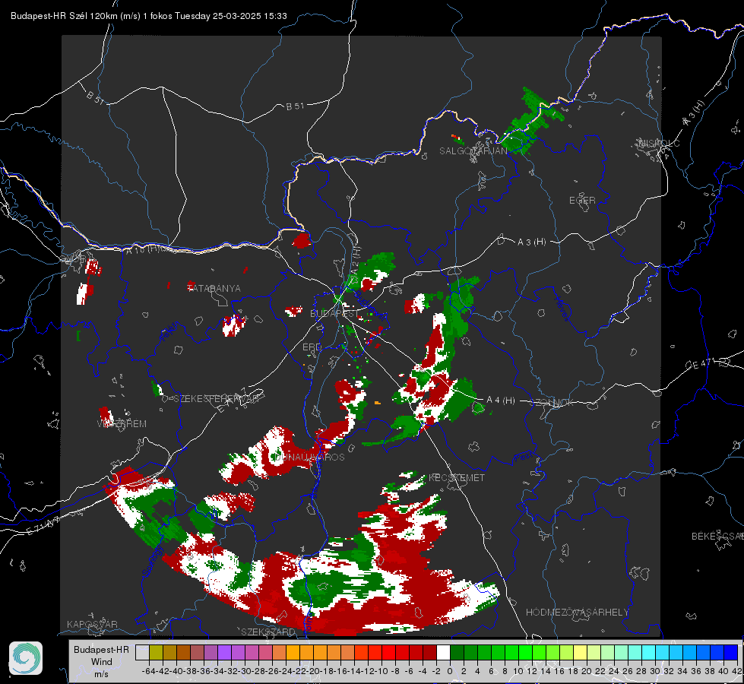Viewport: 744px width, 684px height.
Task: Click the radar title and timestamp text
Action: (x=148, y=16)
